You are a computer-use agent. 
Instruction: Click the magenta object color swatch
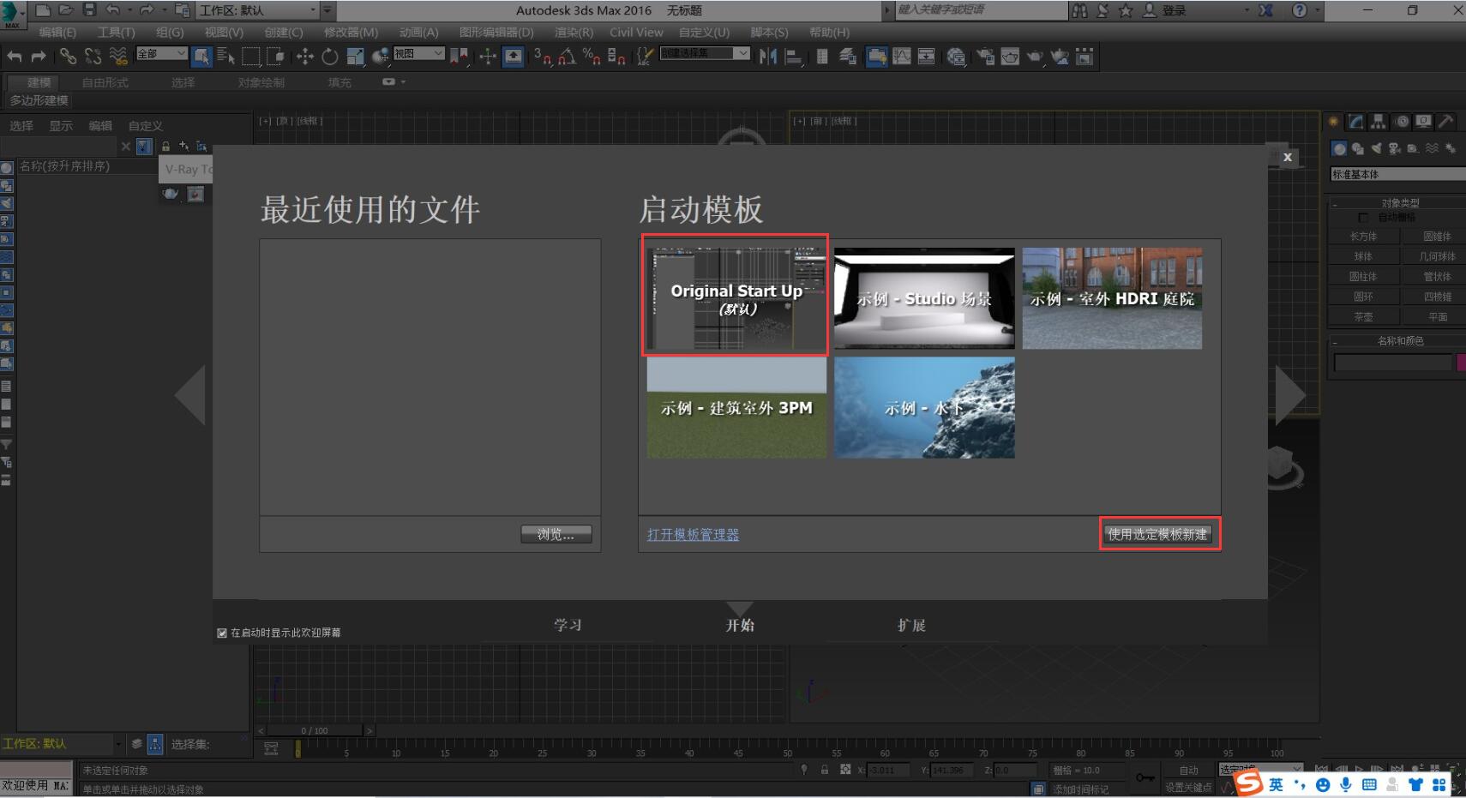[1461, 363]
